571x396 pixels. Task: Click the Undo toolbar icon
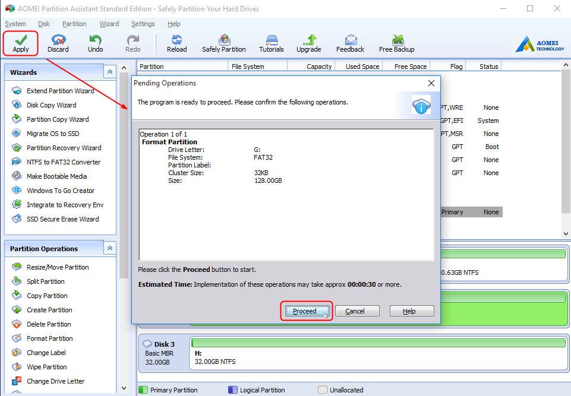[x=96, y=43]
